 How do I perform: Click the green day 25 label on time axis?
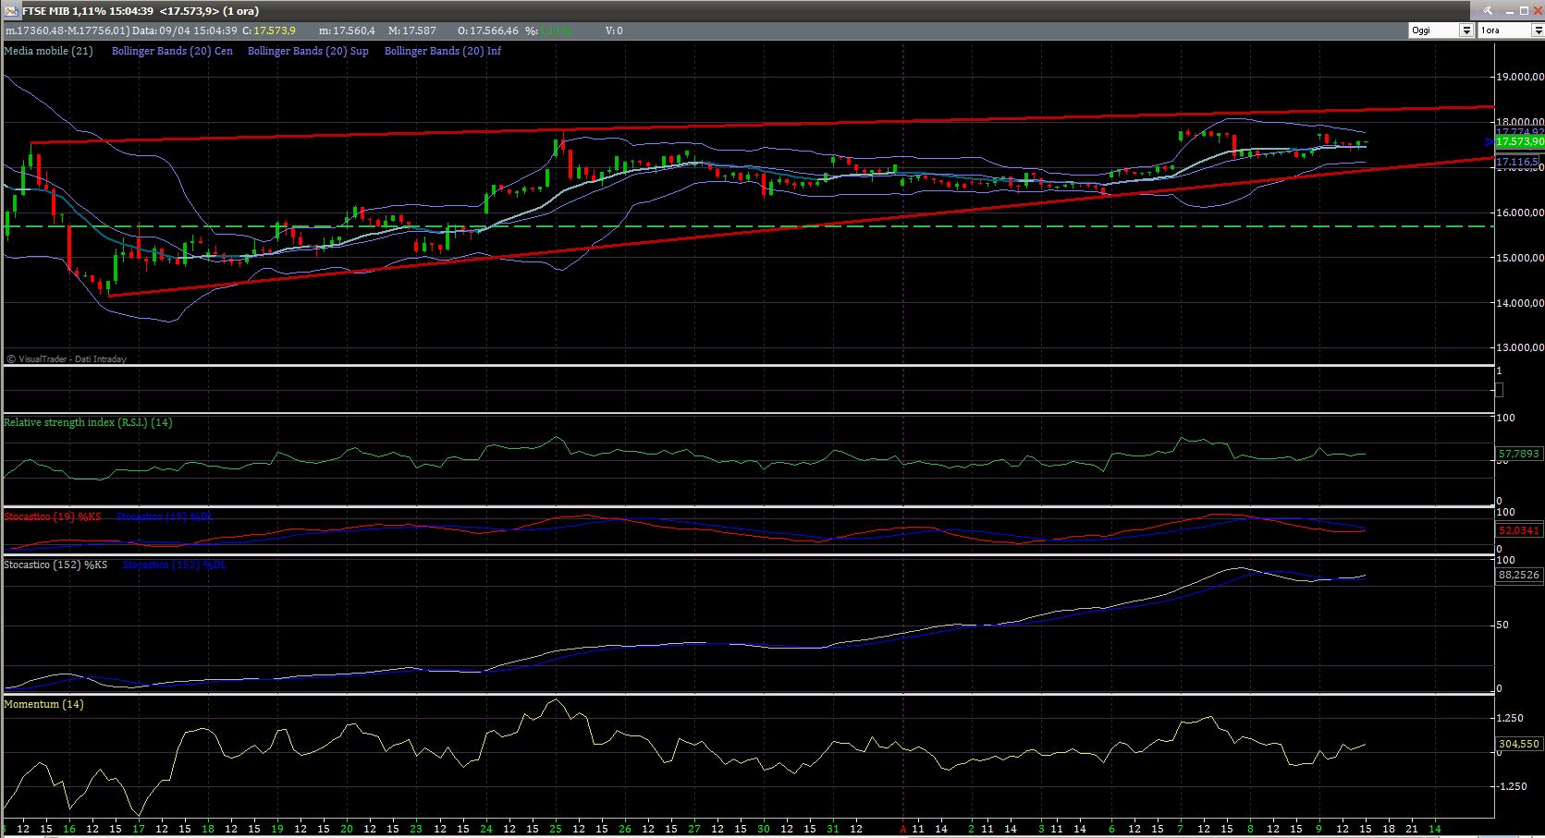(556, 829)
